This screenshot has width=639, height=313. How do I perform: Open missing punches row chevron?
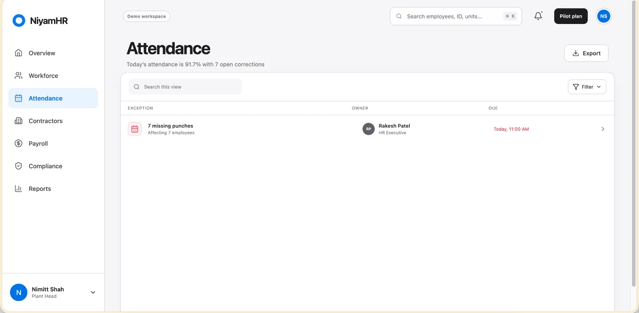(x=603, y=129)
